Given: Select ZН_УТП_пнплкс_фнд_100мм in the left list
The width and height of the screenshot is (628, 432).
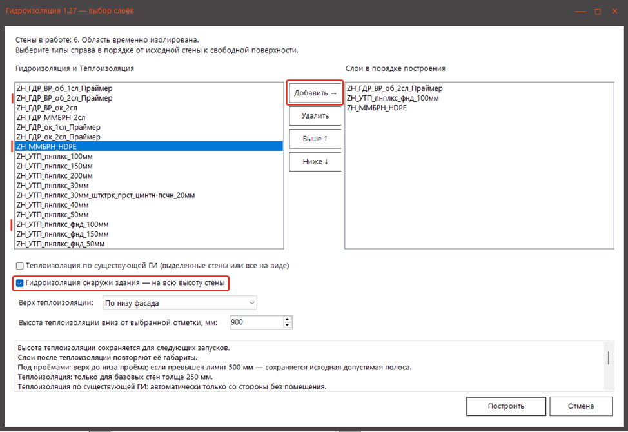Looking at the screenshot, I should tap(149, 224).
